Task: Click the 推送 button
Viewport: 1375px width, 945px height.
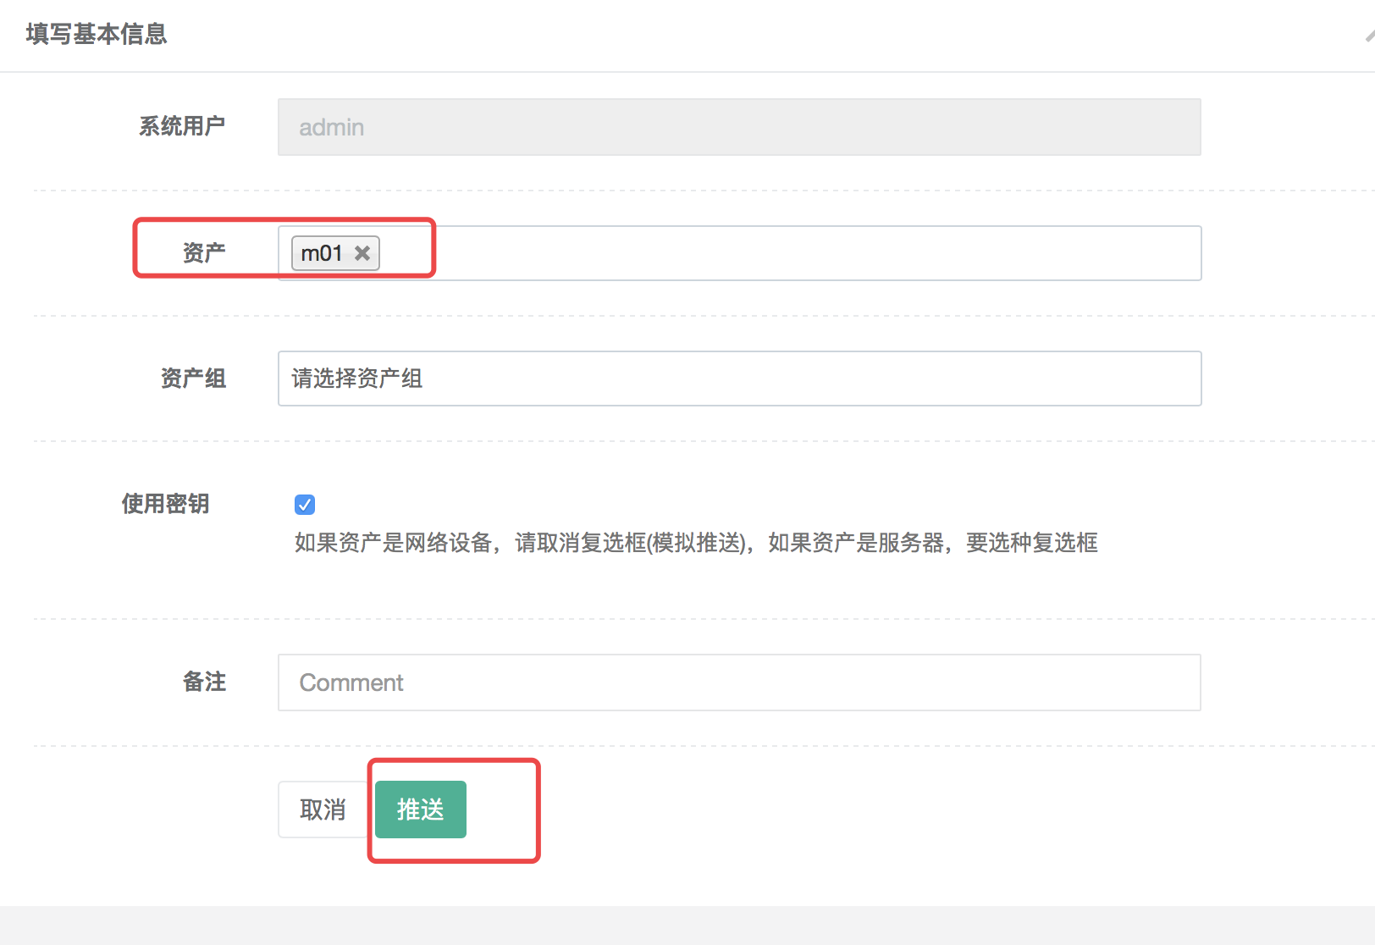Action: [x=421, y=810]
